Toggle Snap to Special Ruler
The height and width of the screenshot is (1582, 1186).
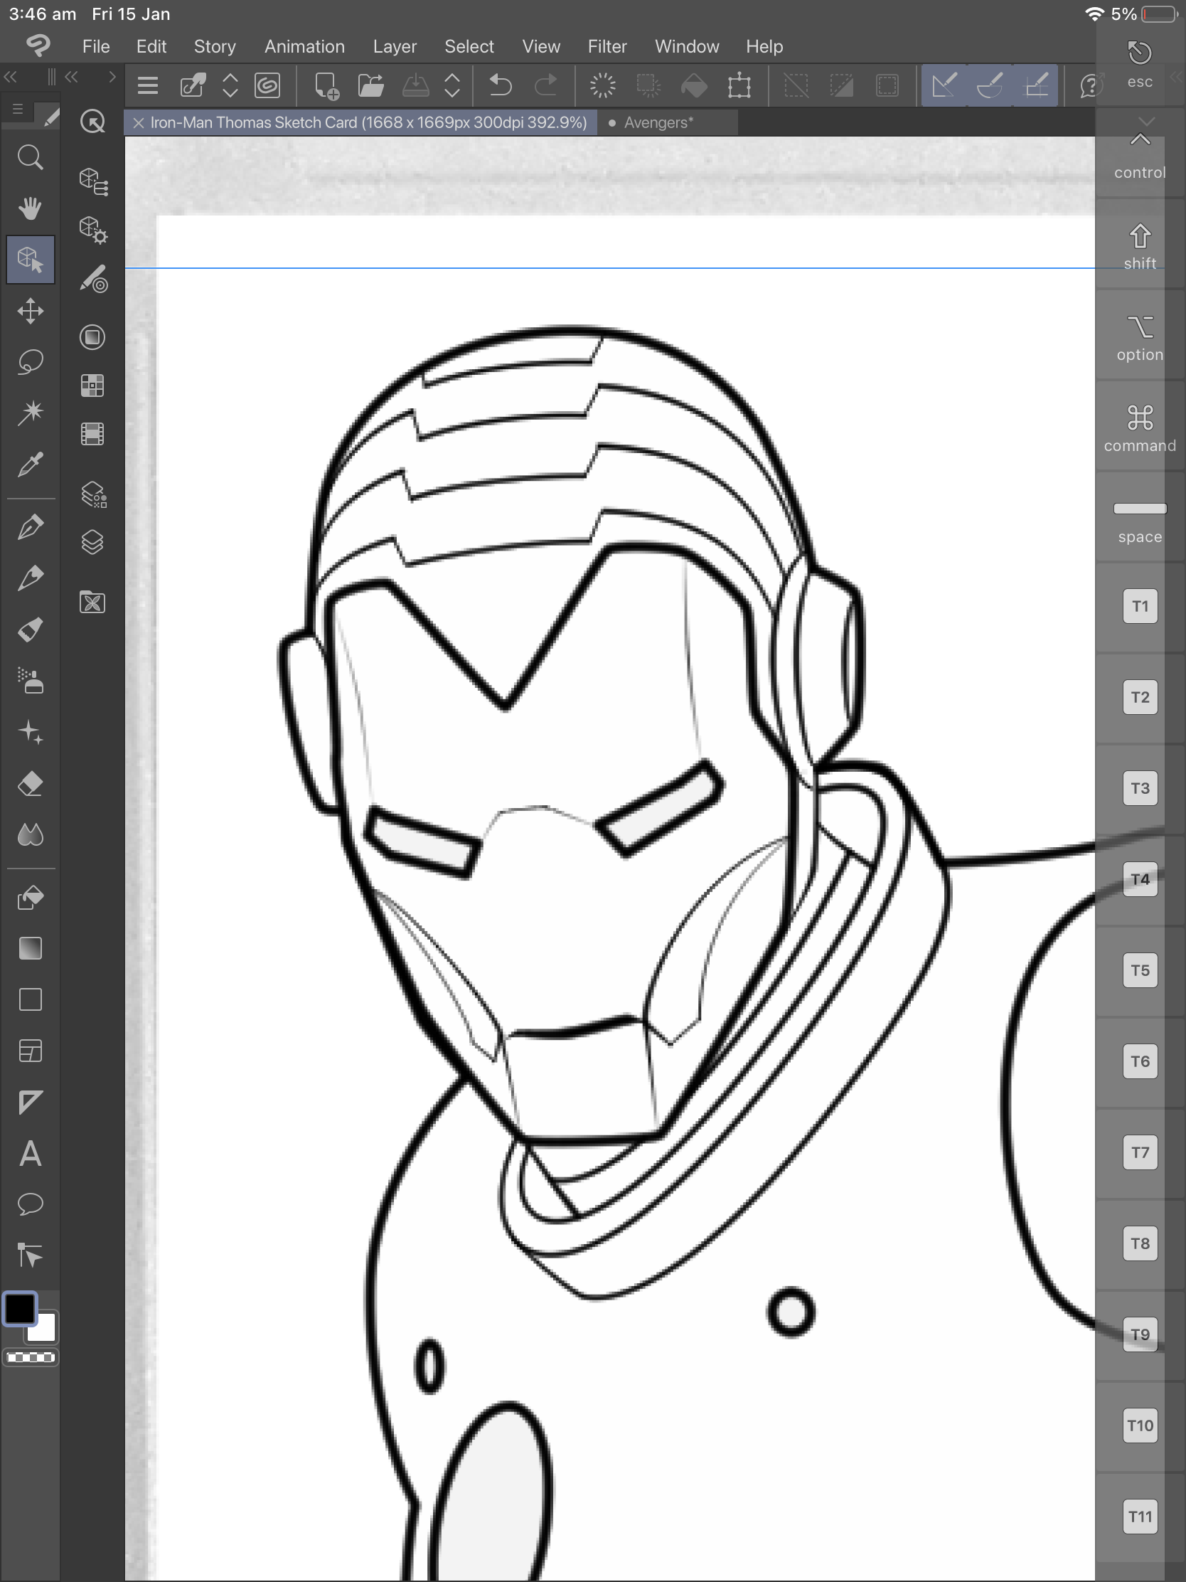coord(990,86)
